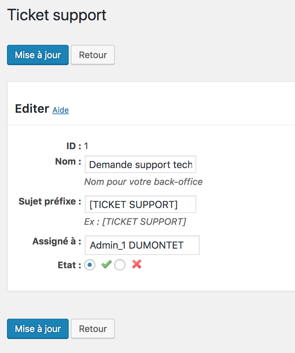Image resolution: width=295 pixels, height=353 pixels.
Task: Select the enabled Etat radio button
Action: click(x=90, y=265)
